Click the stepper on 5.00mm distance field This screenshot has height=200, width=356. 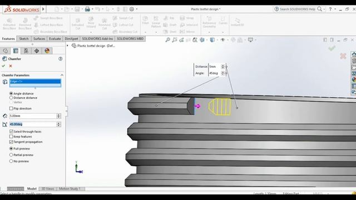click(58, 116)
